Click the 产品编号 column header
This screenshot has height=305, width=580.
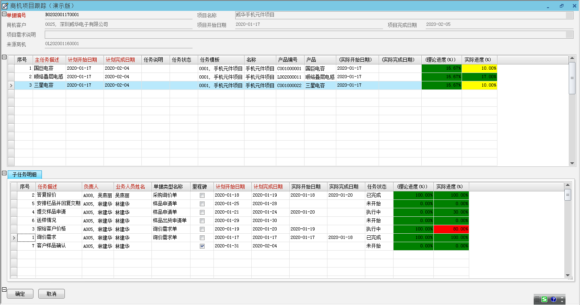coord(290,60)
